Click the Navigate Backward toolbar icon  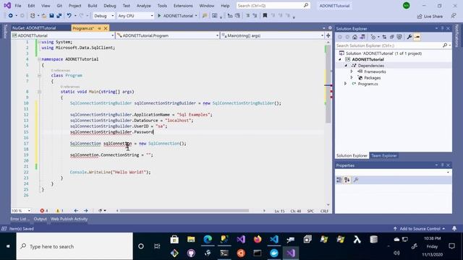pyautogui.click(x=11, y=16)
